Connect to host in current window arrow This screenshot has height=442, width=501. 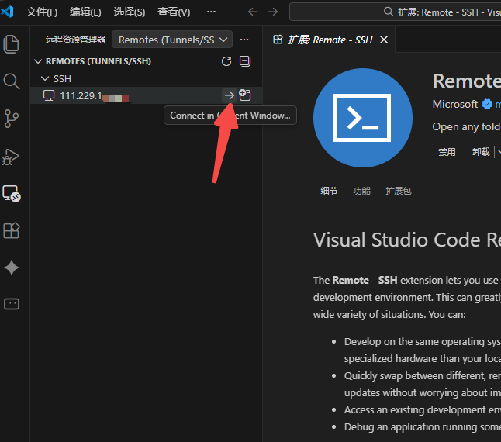[x=229, y=95]
